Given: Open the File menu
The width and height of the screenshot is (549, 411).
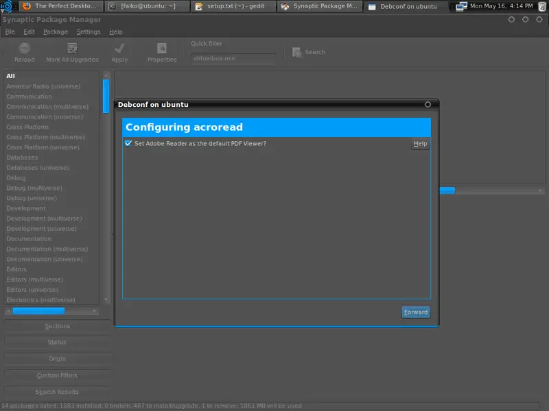Looking at the screenshot, I should 10,32.
